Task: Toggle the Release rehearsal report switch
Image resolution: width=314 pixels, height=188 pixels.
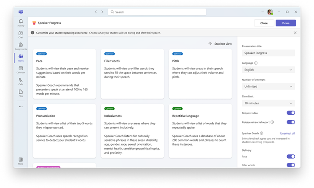Action: 291,122
